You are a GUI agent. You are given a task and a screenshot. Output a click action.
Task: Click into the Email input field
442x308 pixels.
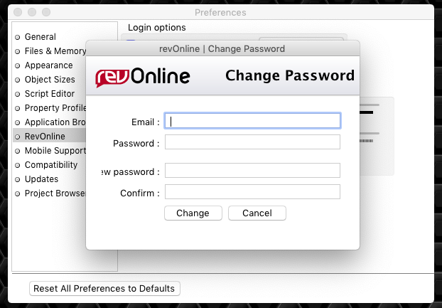[252, 121]
